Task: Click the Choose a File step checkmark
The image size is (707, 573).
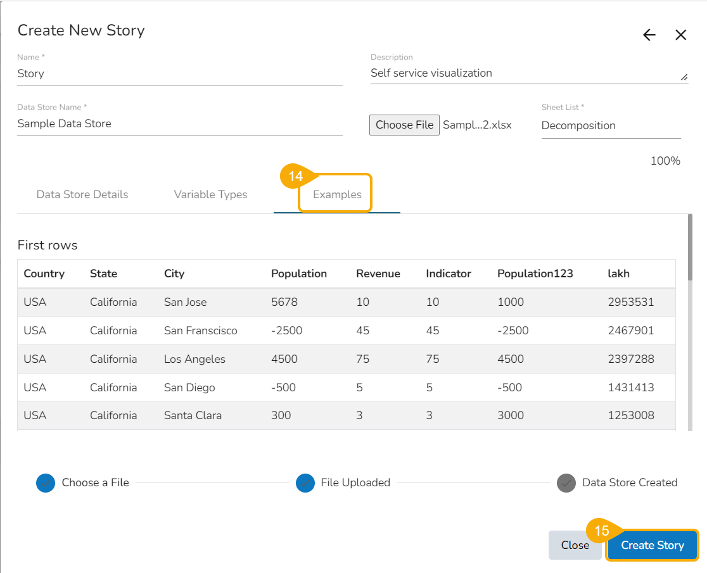Action: (x=46, y=483)
